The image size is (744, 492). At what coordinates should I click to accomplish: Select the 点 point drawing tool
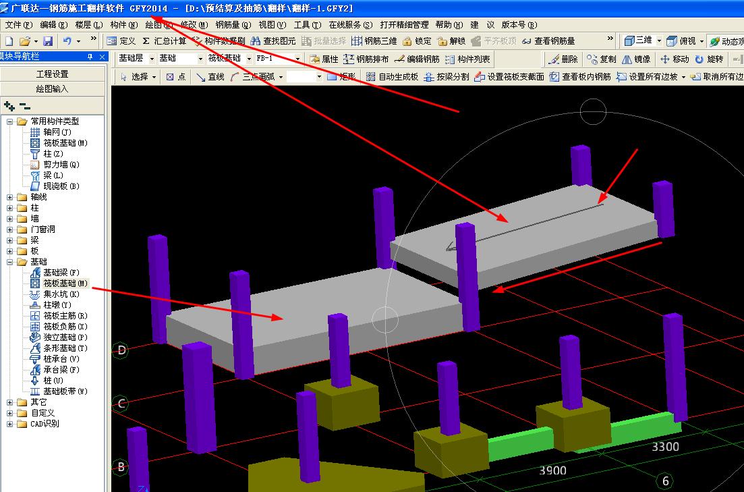coord(176,76)
